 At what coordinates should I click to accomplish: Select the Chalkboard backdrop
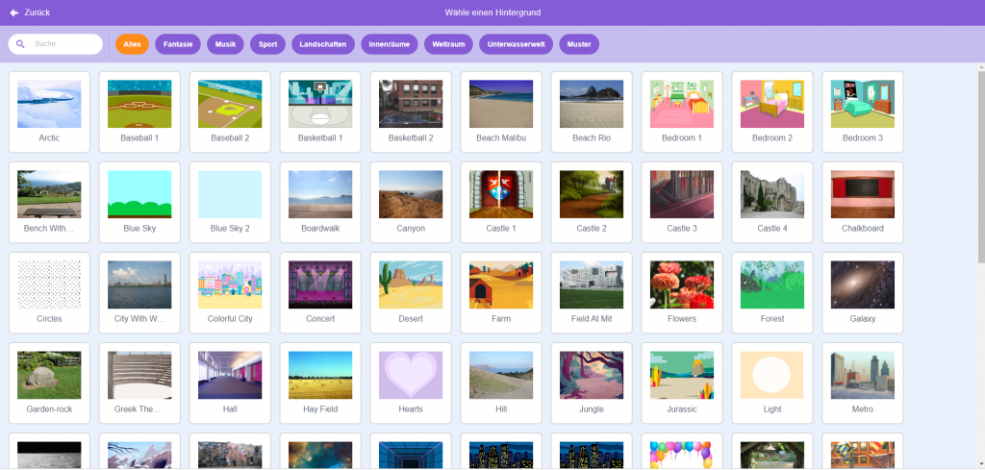pos(863,202)
